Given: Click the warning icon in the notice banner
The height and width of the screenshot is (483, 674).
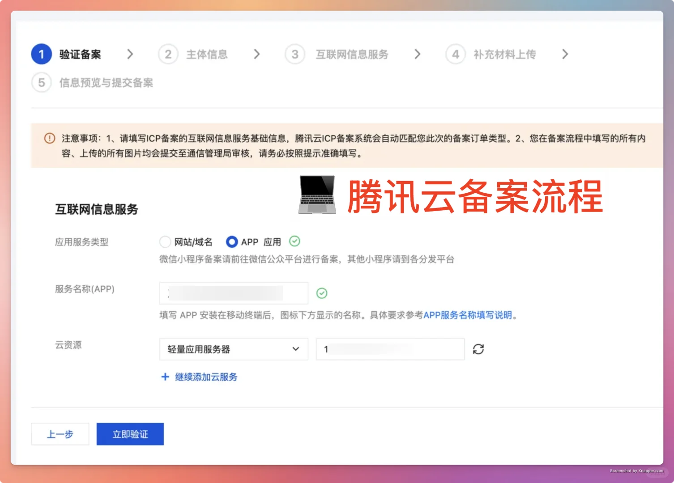Looking at the screenshot, I should [49, 139].
